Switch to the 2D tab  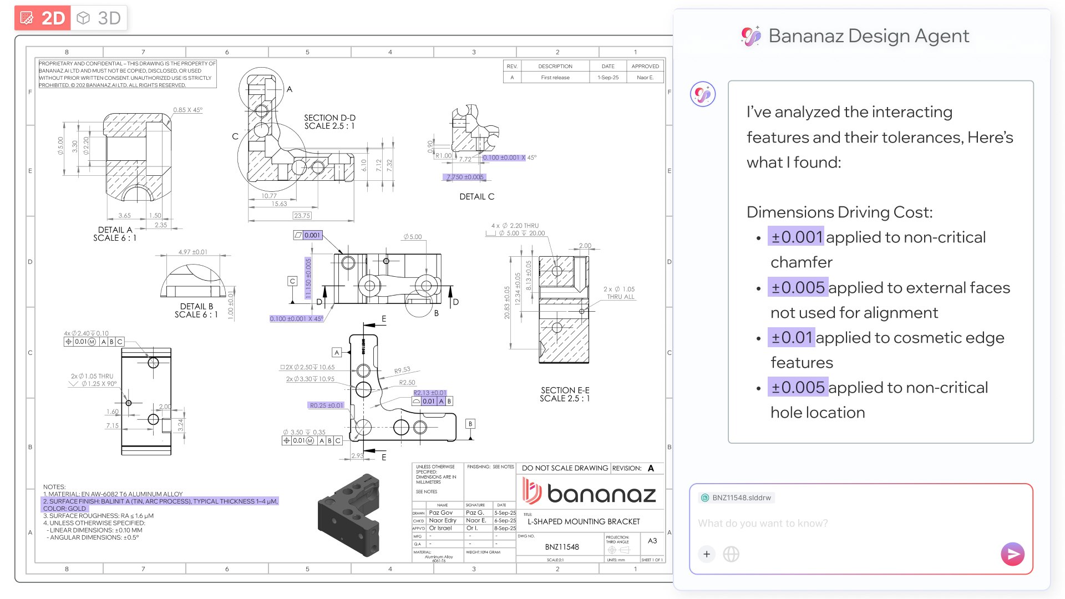point(43,18)
